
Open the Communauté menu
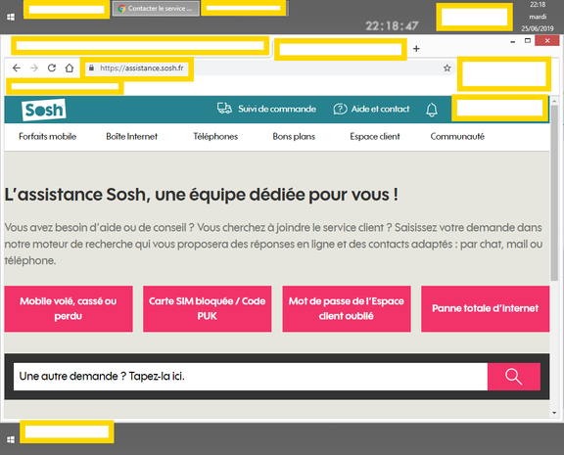(457, 137)
